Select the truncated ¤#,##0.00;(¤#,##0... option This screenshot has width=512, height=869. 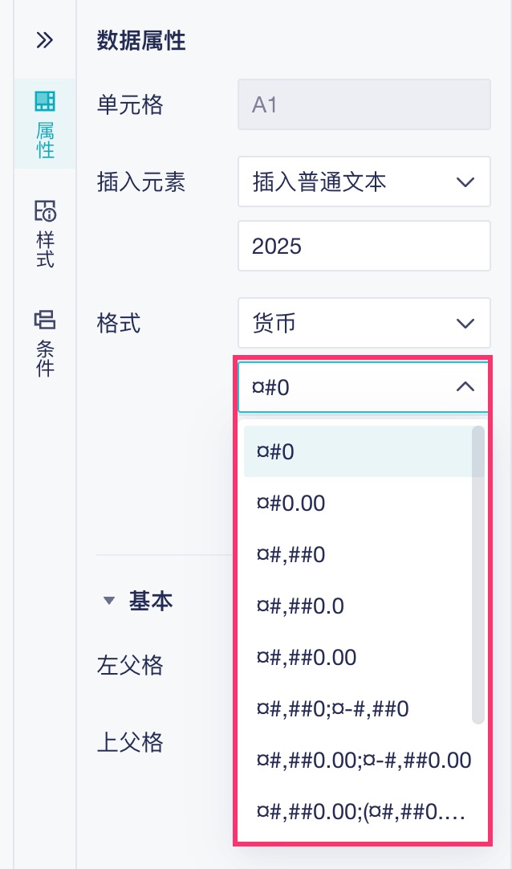pyautogui.click(x=360, y=811)
